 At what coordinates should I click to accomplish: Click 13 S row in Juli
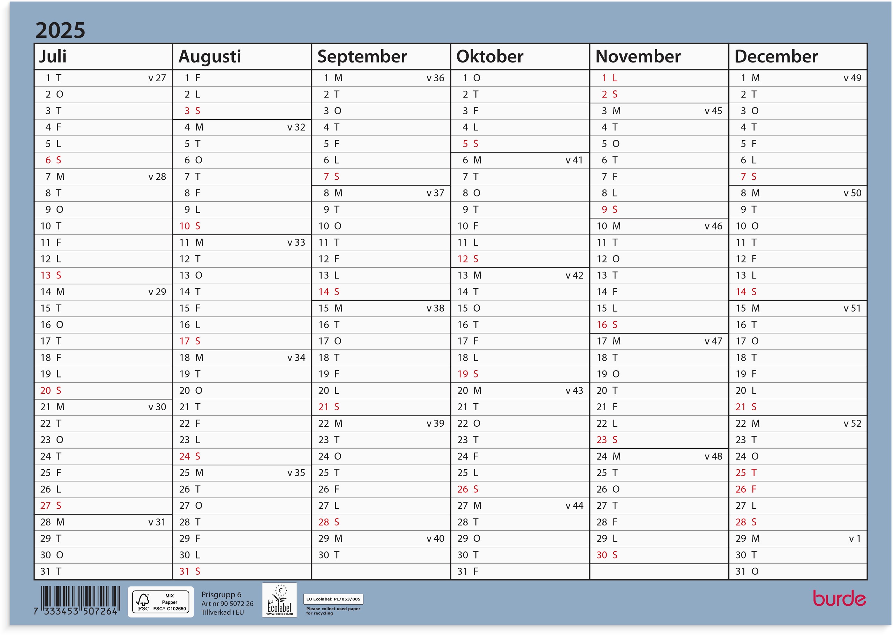coord(51,276)
